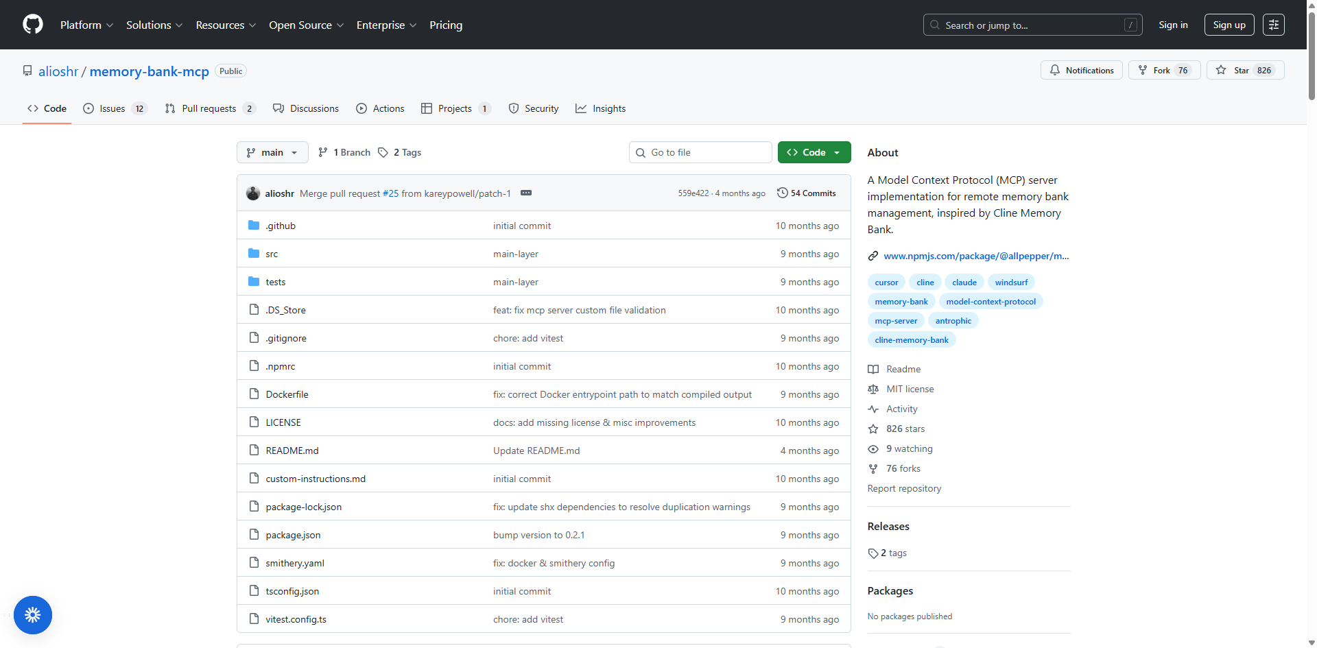Click the Go to file input

(707, 152)
